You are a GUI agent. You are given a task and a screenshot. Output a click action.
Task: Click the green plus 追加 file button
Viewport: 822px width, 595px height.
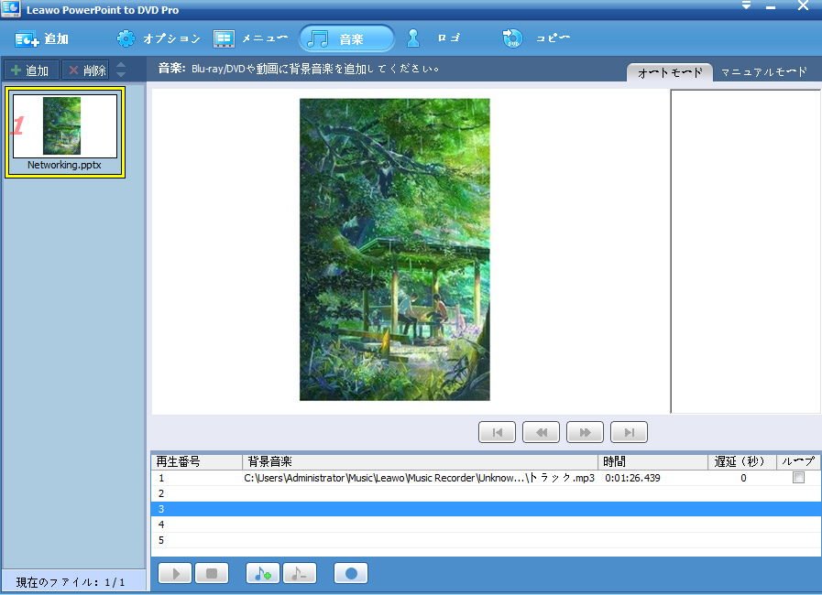[x=30, y=70]
